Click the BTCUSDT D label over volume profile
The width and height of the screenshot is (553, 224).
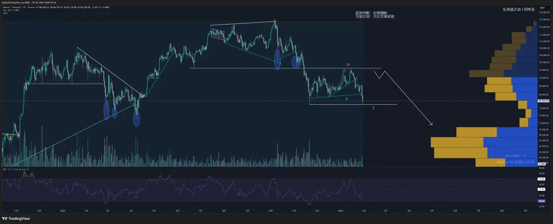516,156
